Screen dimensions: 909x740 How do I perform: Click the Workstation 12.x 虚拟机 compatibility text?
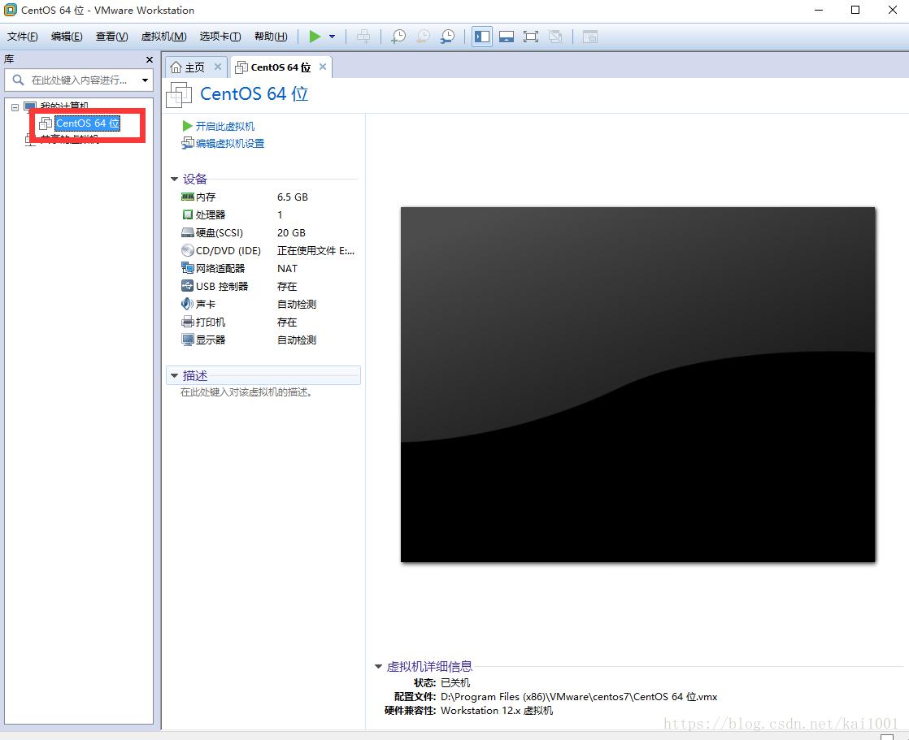tap(497, 711)
